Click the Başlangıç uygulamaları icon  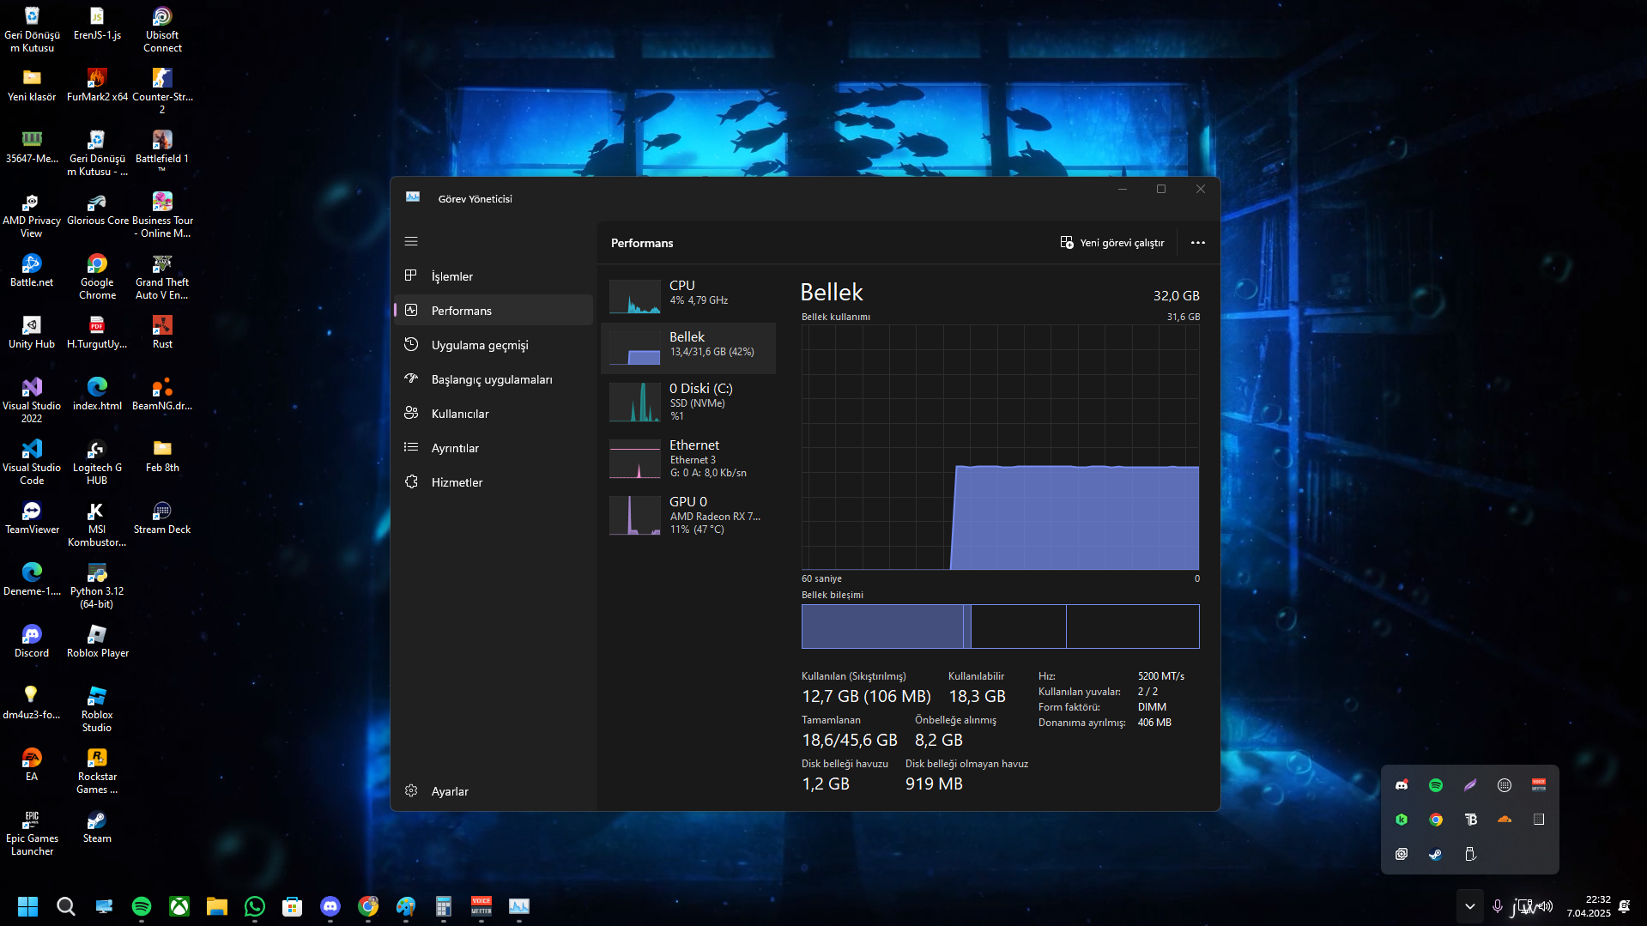(411, 378)
